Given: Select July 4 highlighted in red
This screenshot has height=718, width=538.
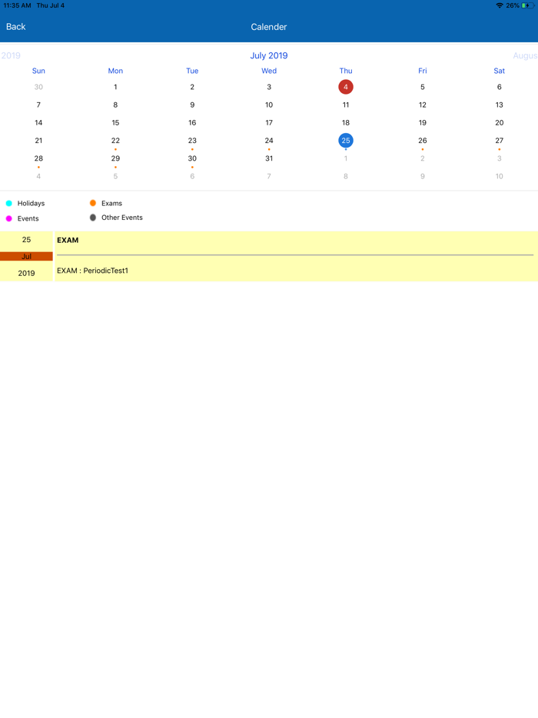Looking at the screenshot, I should 346,87.
